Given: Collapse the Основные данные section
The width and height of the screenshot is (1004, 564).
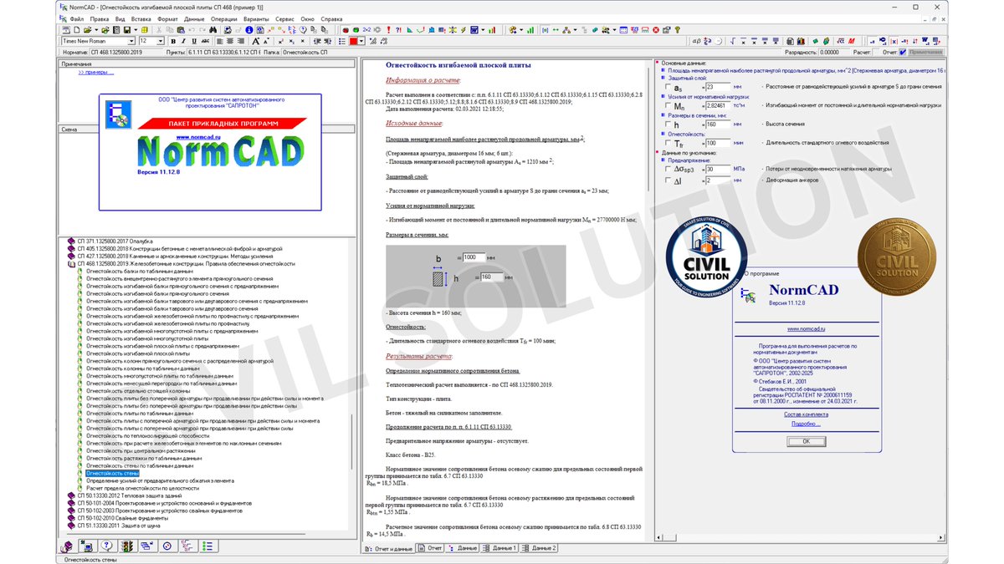Looking at the screenshot, I should coord(657,64).
